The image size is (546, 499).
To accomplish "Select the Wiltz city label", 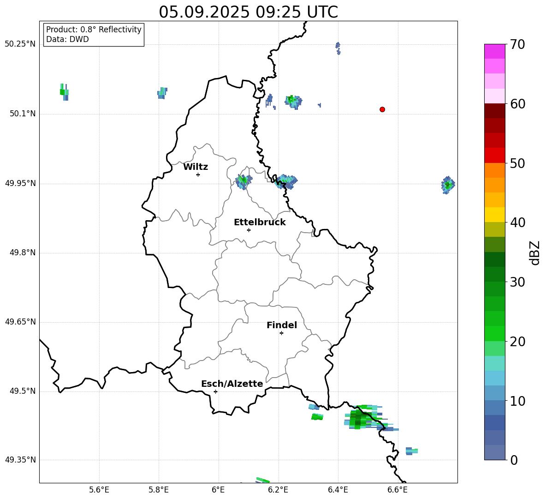I will pos(196,167).
